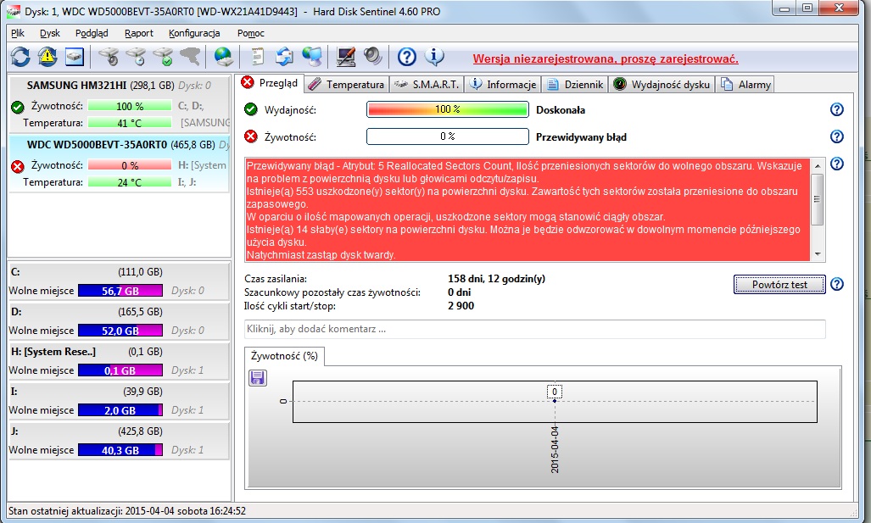
Task: Click the SAMSUNG Żywotność 100 % bar
Action: (130, 106)
